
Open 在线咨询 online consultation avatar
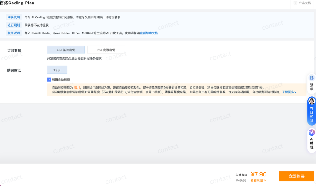(312, 101)
